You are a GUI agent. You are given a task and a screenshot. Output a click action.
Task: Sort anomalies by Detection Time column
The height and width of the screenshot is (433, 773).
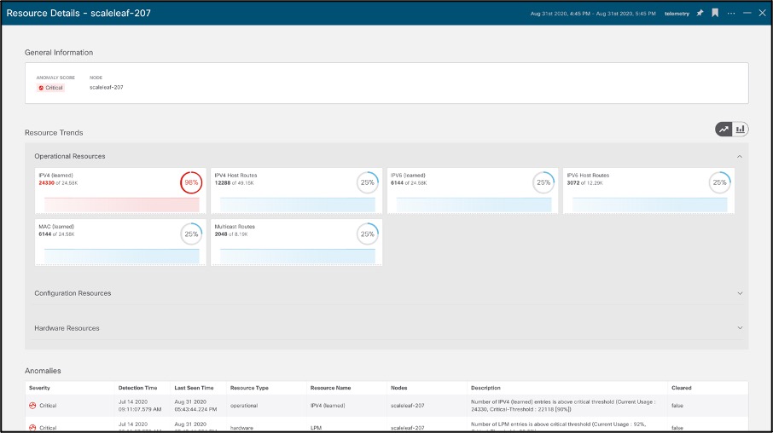pyautogui.click(x=137, y=388)
